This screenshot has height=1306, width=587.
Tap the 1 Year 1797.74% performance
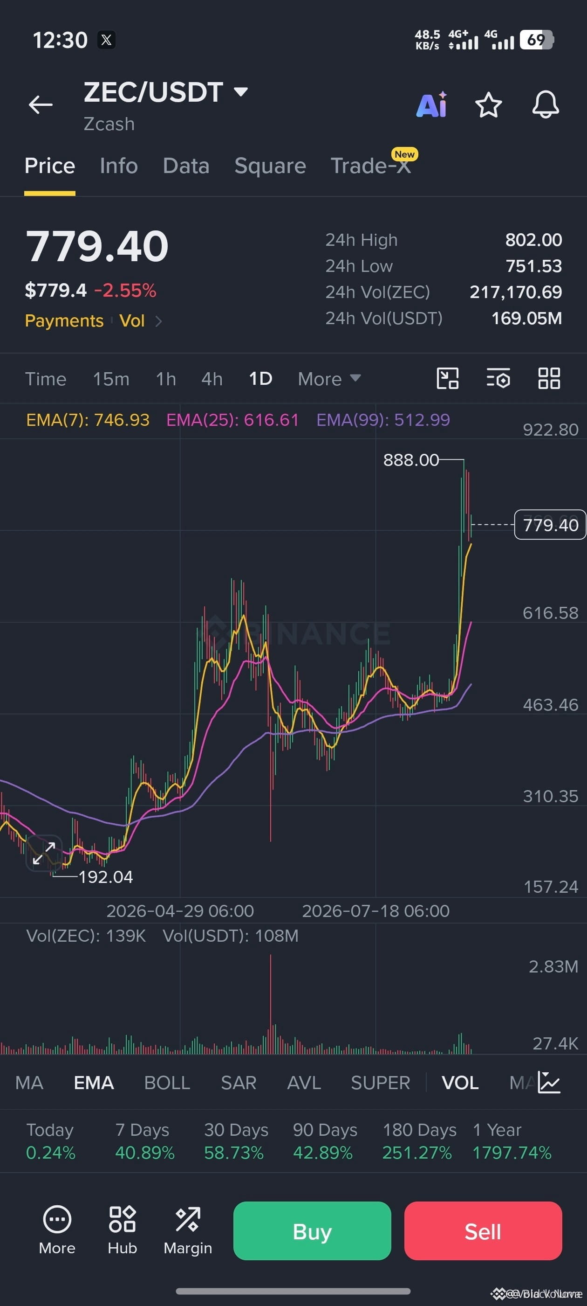point(512,1141)
